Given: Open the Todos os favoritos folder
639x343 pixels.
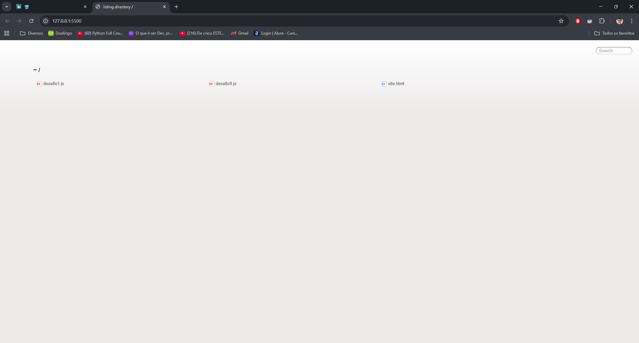Looking at the screenshot, I should click(614, 33).
